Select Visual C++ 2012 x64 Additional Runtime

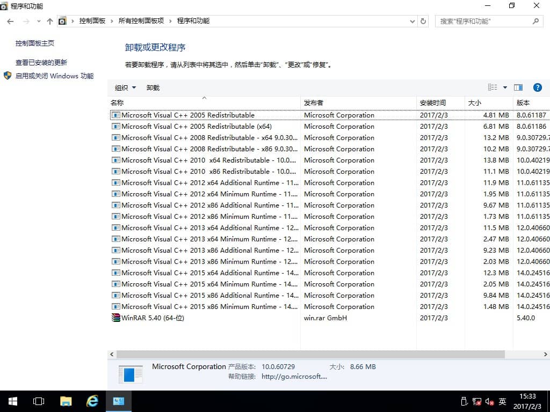pyautogui.click(x=330, y=182)
